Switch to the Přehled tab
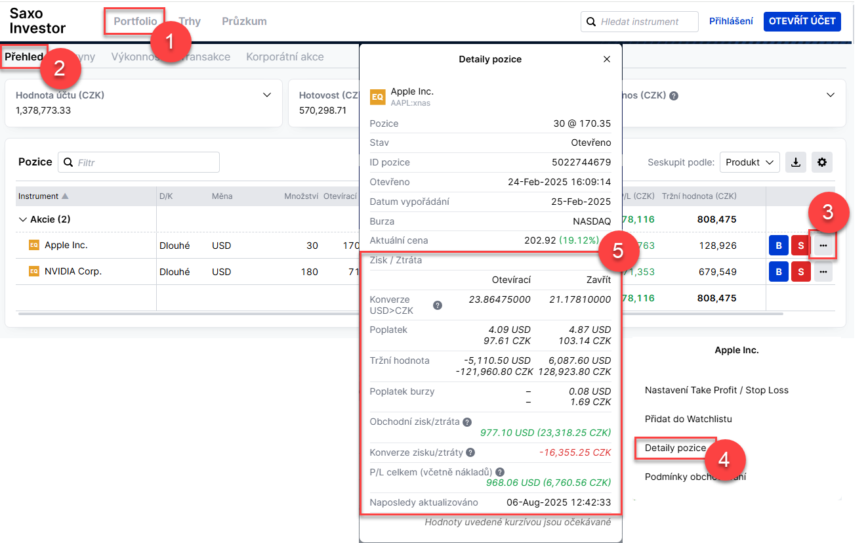Viewport: 868px width, 543px height. pos(24,56)
